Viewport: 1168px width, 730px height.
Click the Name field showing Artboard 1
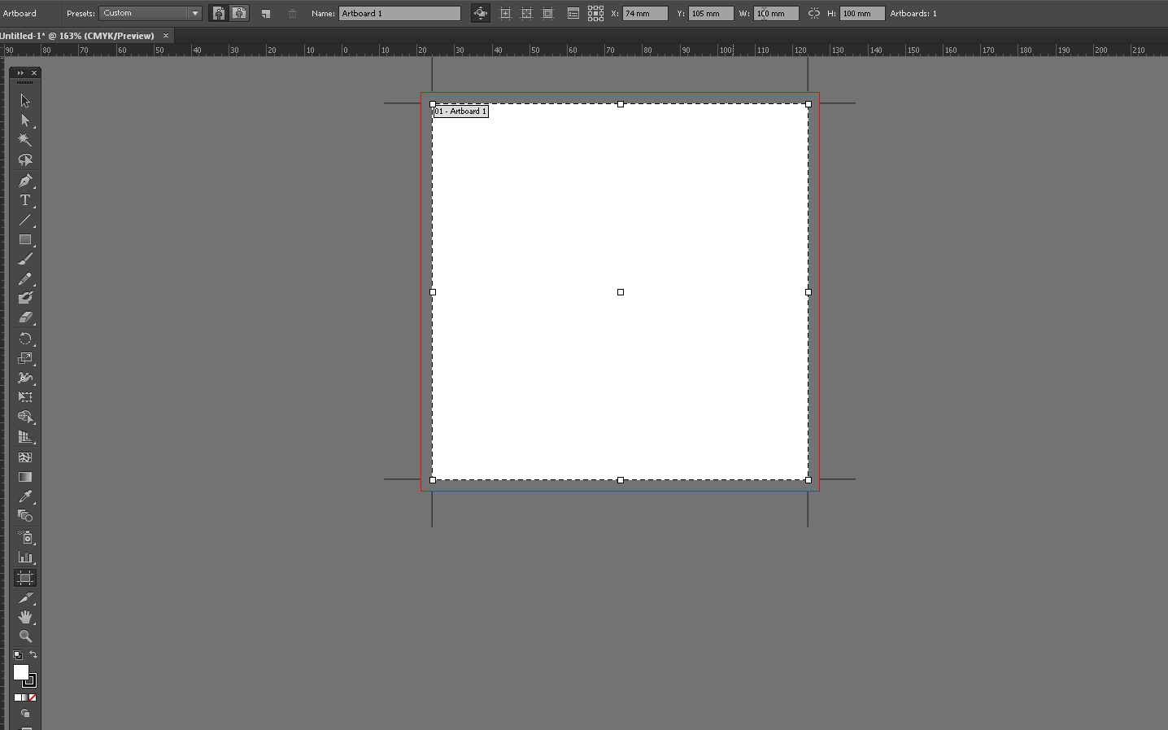pyautogui.click(x=400, y=13)
